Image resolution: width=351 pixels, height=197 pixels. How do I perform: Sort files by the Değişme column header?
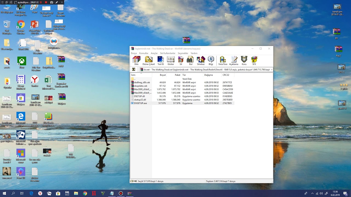(x=212, y=75)
